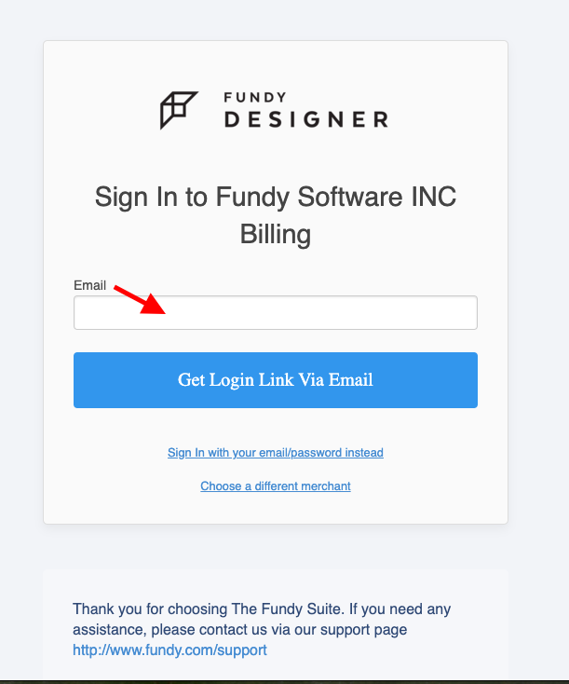Click the word Billing in the heading
Image resolution: width=569 pixels, height=684 pixels.
pos(276,234)
